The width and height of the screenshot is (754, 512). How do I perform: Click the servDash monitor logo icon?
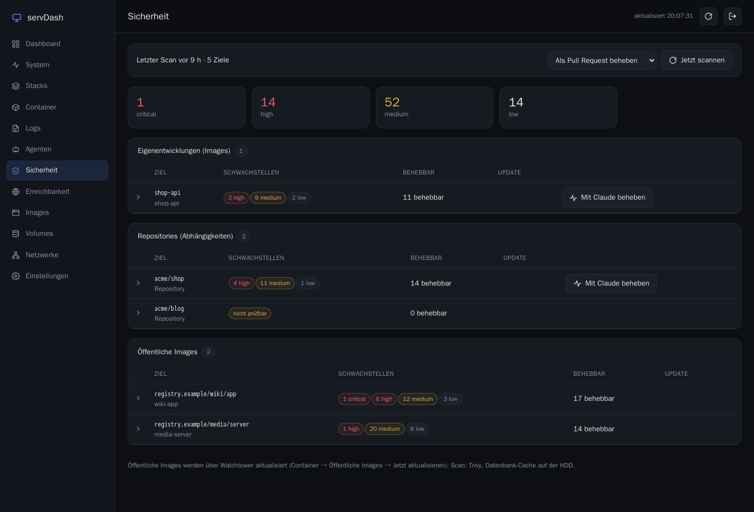17,18
